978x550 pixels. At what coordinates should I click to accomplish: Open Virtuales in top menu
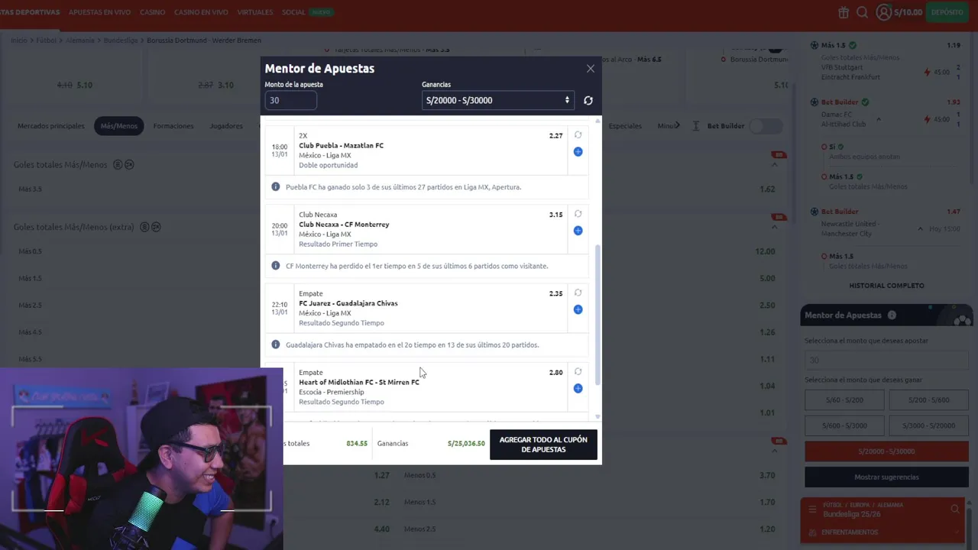pos(254,12)
